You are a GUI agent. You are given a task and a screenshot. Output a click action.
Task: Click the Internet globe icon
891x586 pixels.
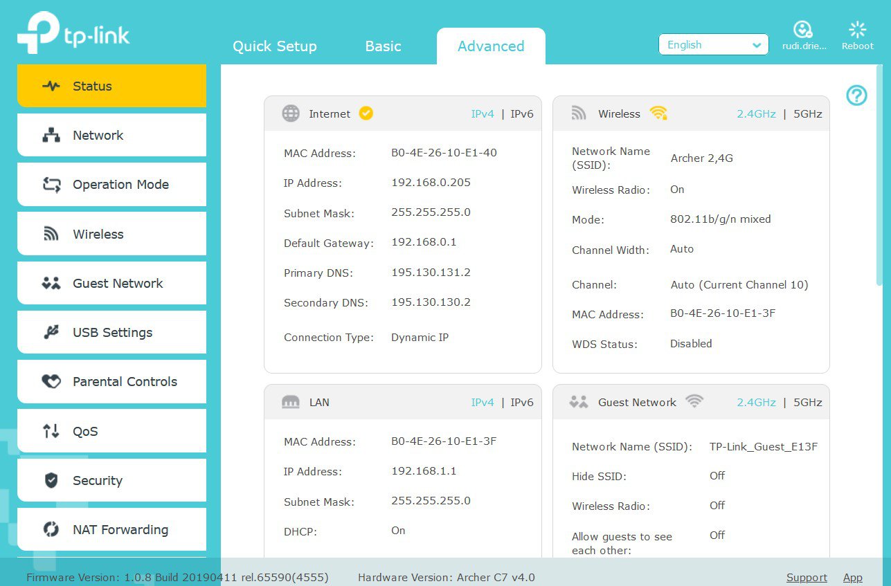[x=291, y=113]
